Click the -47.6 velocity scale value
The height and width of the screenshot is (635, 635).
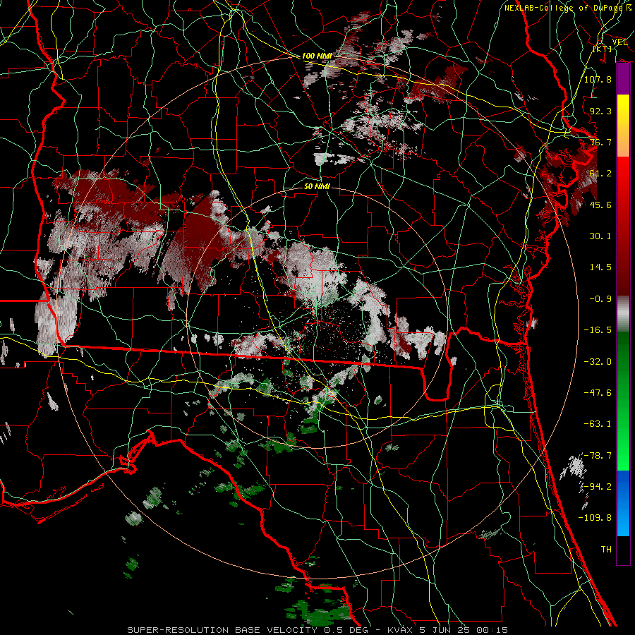(x=598, y=393)
